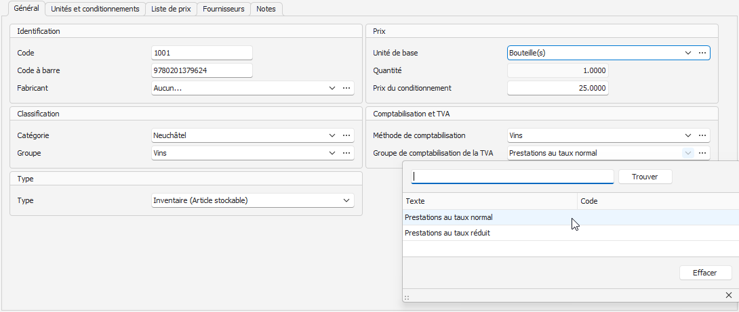739x312 pixels.
Task: Open the ellipsis button for Unité de base
Action: [x=702, y=53]
